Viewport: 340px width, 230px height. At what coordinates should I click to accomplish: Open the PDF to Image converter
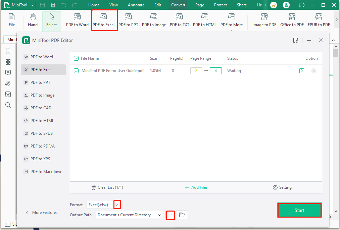154,20
